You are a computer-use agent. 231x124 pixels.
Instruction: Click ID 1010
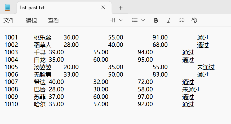[x=11, y=104]
